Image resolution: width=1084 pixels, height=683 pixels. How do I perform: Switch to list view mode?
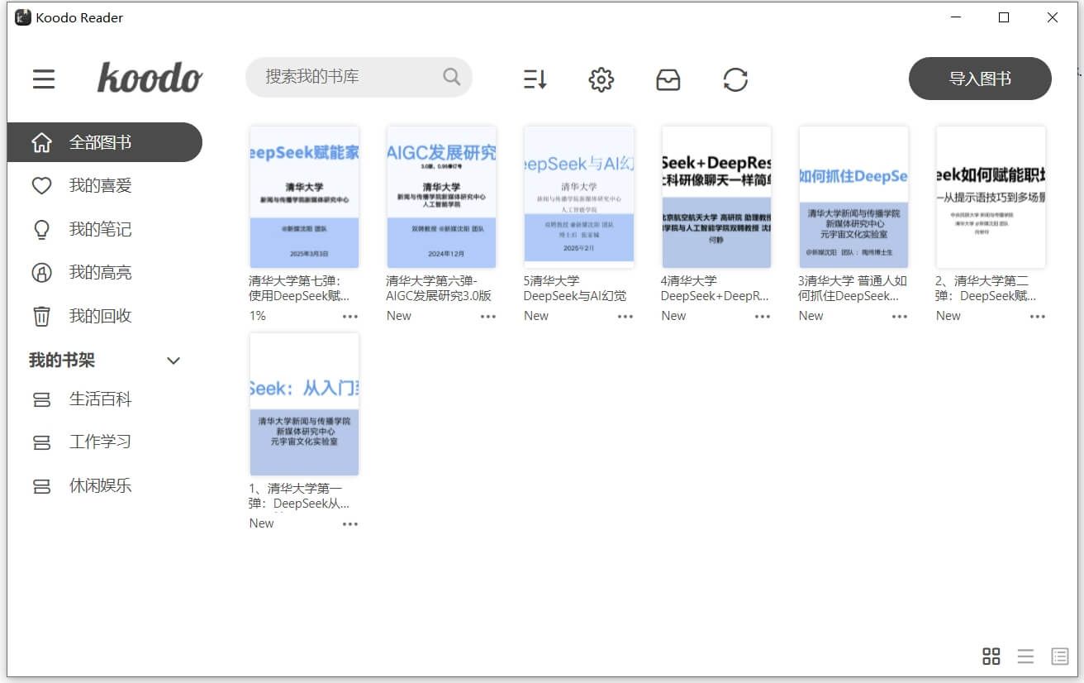pos(1025,656)
